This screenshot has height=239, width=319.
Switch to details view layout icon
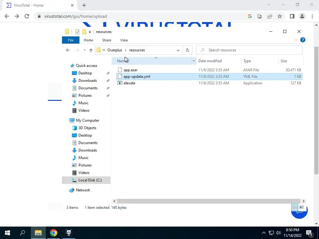click(295, 207)
